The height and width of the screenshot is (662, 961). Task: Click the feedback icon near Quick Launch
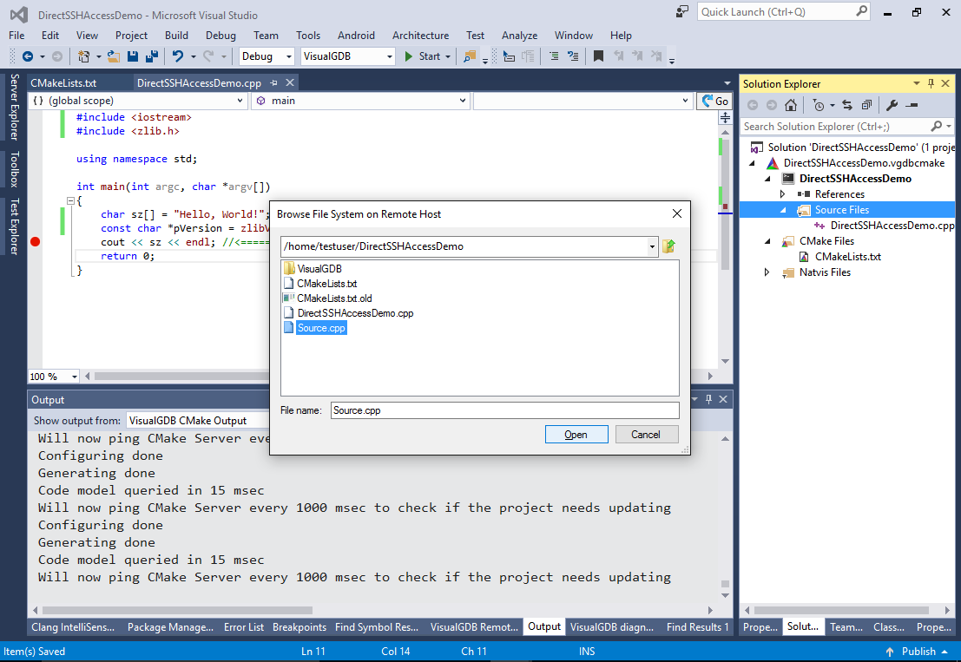[x=682, y=11]
